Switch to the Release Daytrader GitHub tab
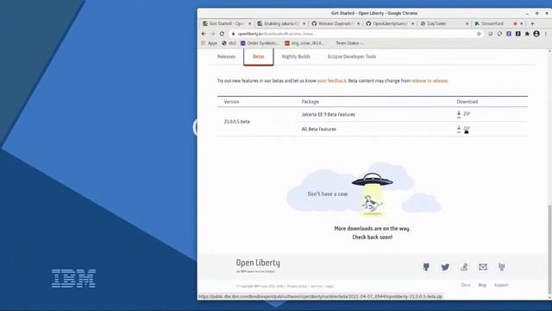Screen dimensions: 552x311 tap(336, 23)
